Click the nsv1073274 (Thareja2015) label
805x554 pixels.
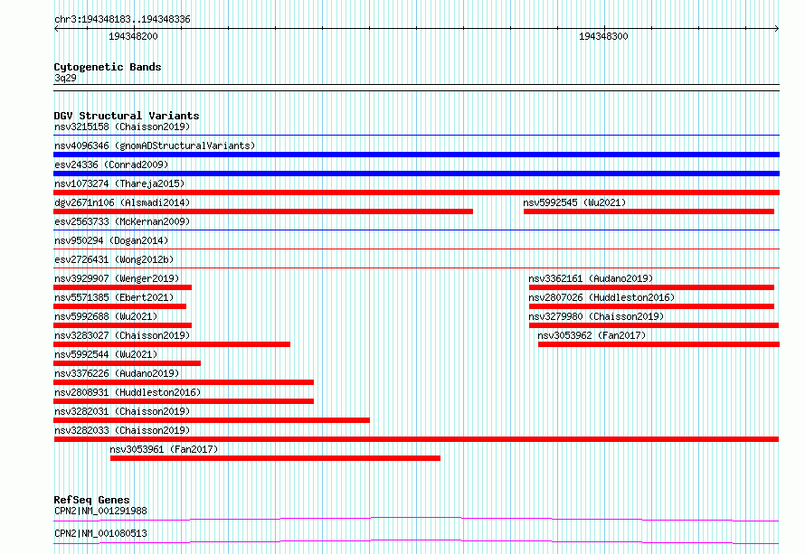tap(119, 183)
